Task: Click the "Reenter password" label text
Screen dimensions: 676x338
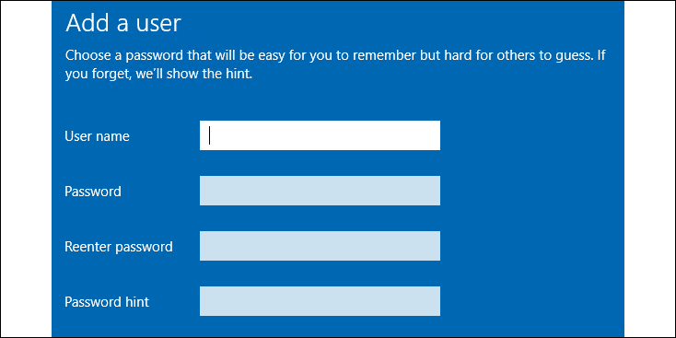Action: [119, 247]
